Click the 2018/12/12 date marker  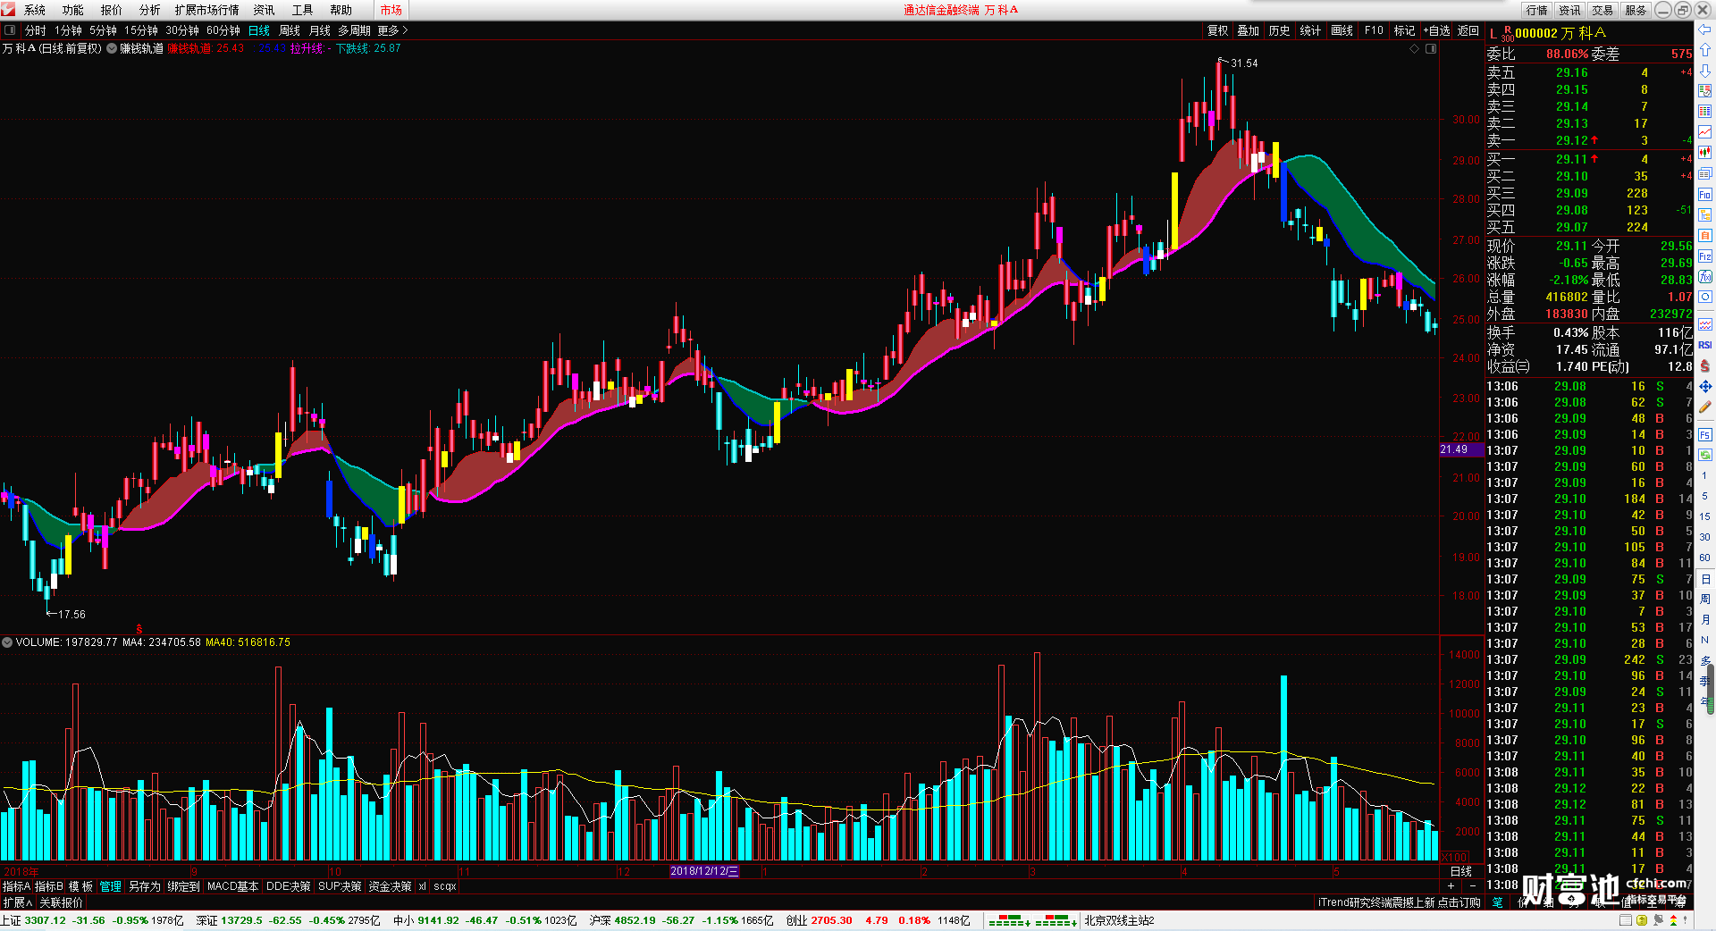704,871
